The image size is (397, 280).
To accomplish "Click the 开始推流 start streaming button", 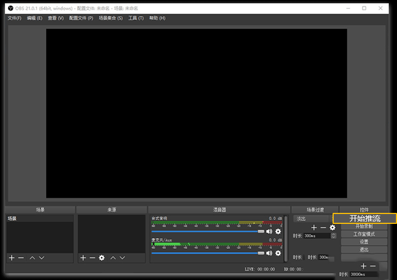I will click(x=365, y=218).
